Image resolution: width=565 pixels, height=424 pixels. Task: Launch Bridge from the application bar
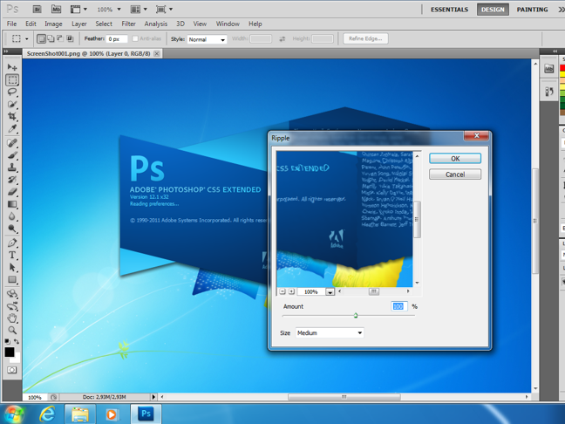37,10
